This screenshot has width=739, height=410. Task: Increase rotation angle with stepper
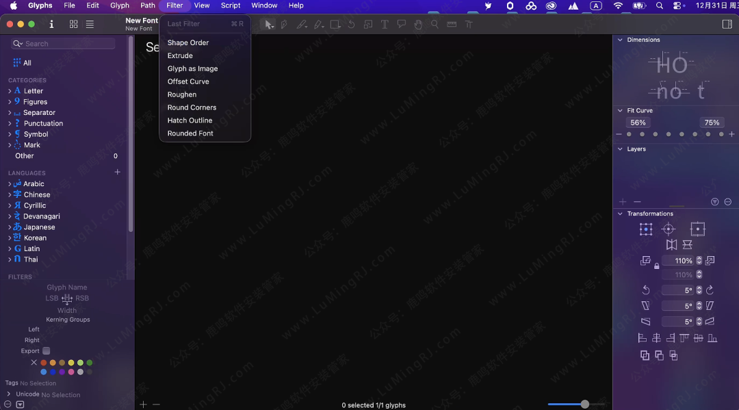click(x=699, y=288)
